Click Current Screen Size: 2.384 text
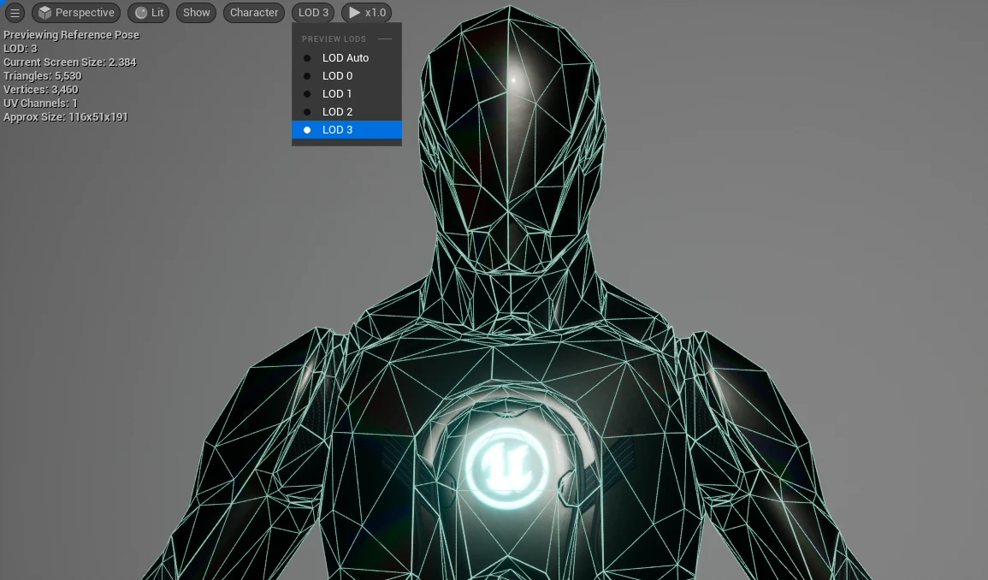The height and width of the screenshot is (580, 988). pos(70,62)
